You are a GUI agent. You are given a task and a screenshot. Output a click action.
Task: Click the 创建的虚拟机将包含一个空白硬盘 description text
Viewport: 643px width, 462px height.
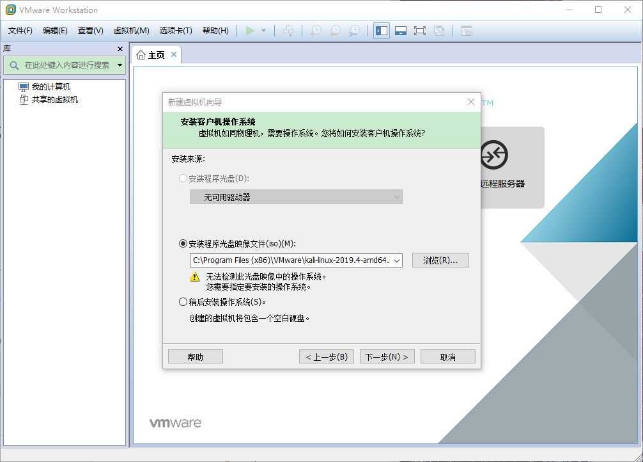pyautogui.click(x=249, y=318)
